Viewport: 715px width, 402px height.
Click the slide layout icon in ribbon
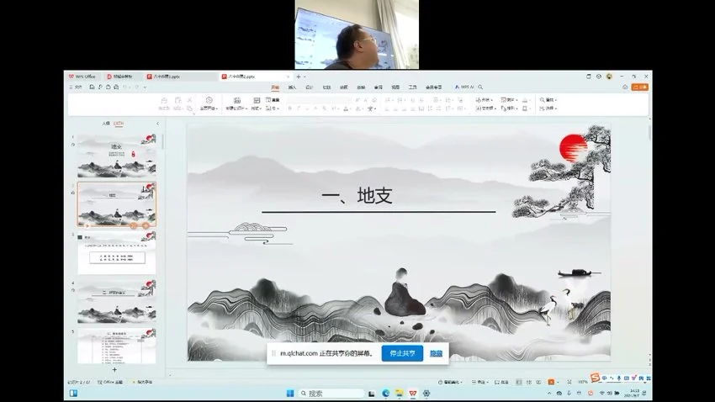[x=257, y=100]
